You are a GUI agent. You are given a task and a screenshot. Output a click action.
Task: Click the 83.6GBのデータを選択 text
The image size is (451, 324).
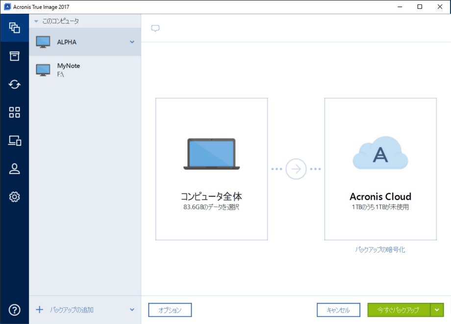(211, 207)
